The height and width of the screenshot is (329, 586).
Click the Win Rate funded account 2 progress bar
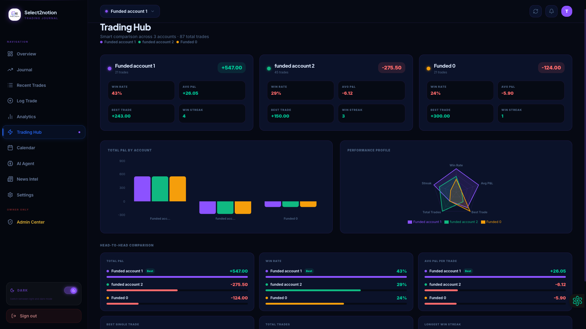pos(336,290)
